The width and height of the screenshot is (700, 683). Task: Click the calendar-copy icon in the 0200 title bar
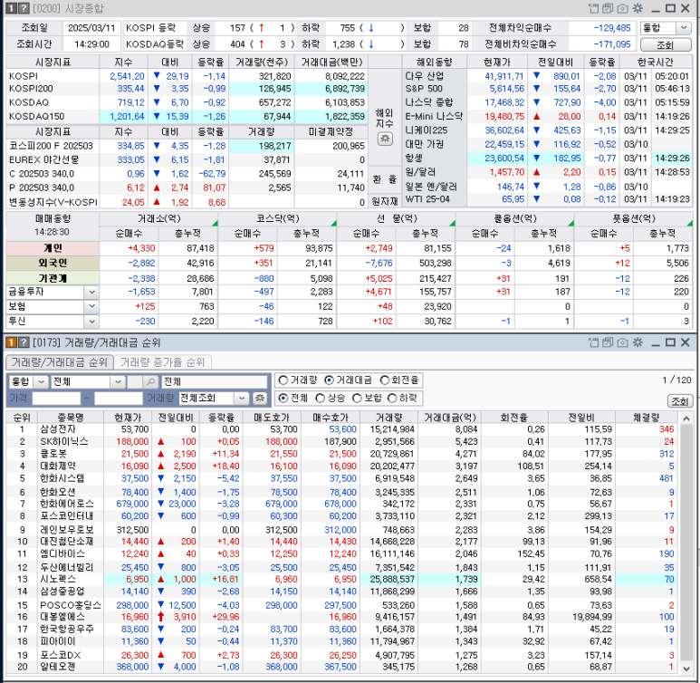pos(608,8)
